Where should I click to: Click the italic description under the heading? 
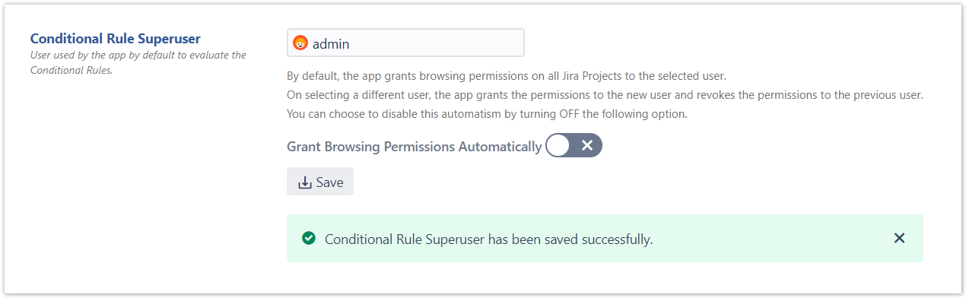tap(138, 62)
